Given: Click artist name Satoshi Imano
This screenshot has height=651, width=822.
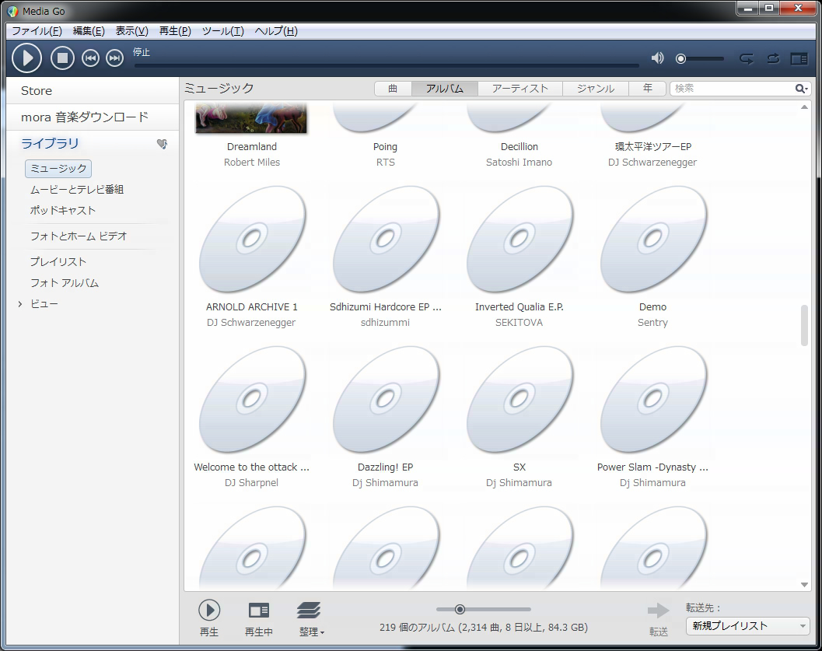Looking at the screenshot, I should 519,163.
